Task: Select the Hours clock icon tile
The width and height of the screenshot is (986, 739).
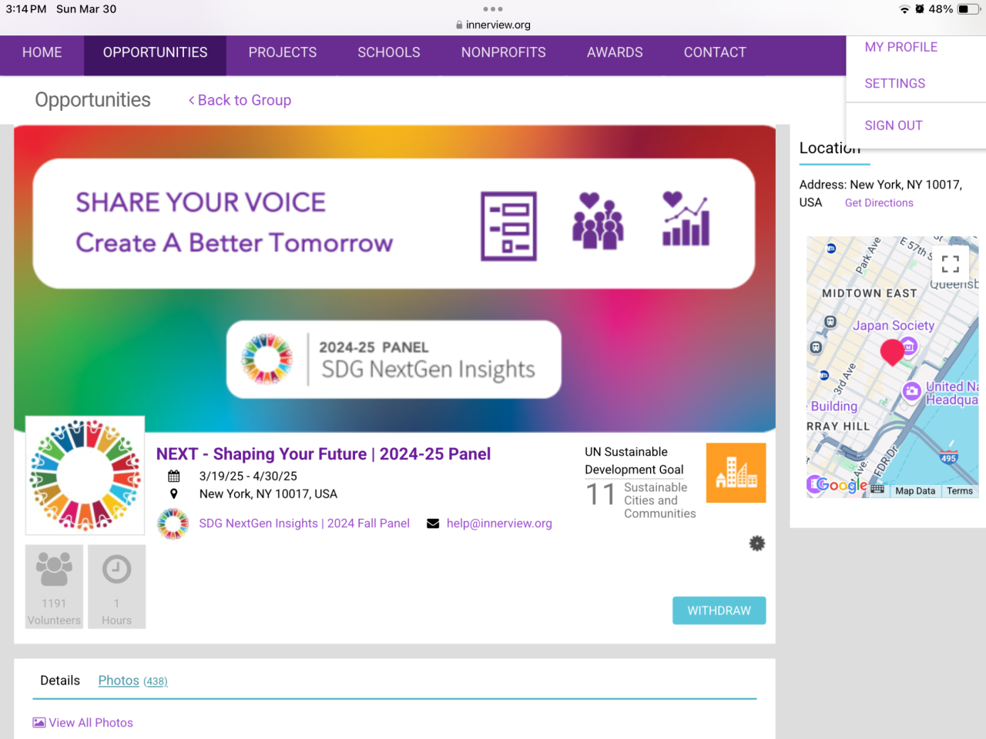Action: 116,587
